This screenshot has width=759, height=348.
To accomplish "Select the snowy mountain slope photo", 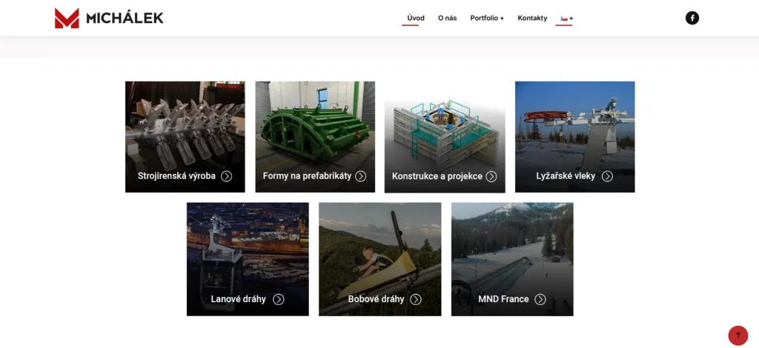I will (x=512, y=259).
